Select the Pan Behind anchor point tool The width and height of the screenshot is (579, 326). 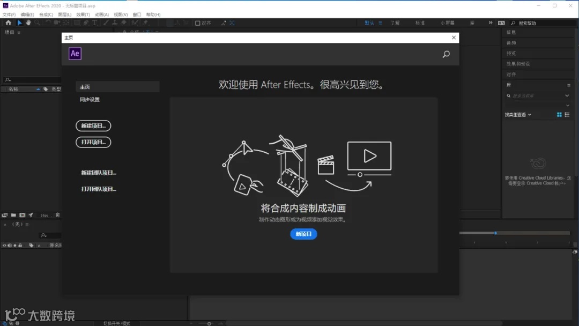tap(66, 23)
